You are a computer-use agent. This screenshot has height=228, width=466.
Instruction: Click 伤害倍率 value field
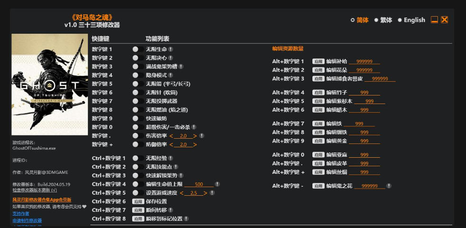click(183, 136)
